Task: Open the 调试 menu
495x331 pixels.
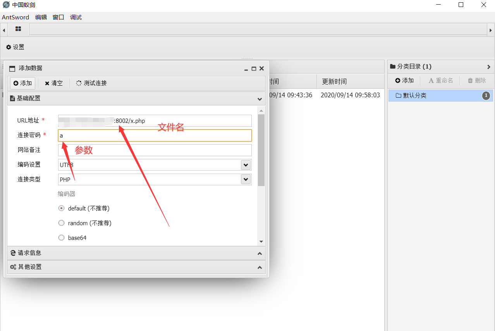Action: click(x=76, y=17)
